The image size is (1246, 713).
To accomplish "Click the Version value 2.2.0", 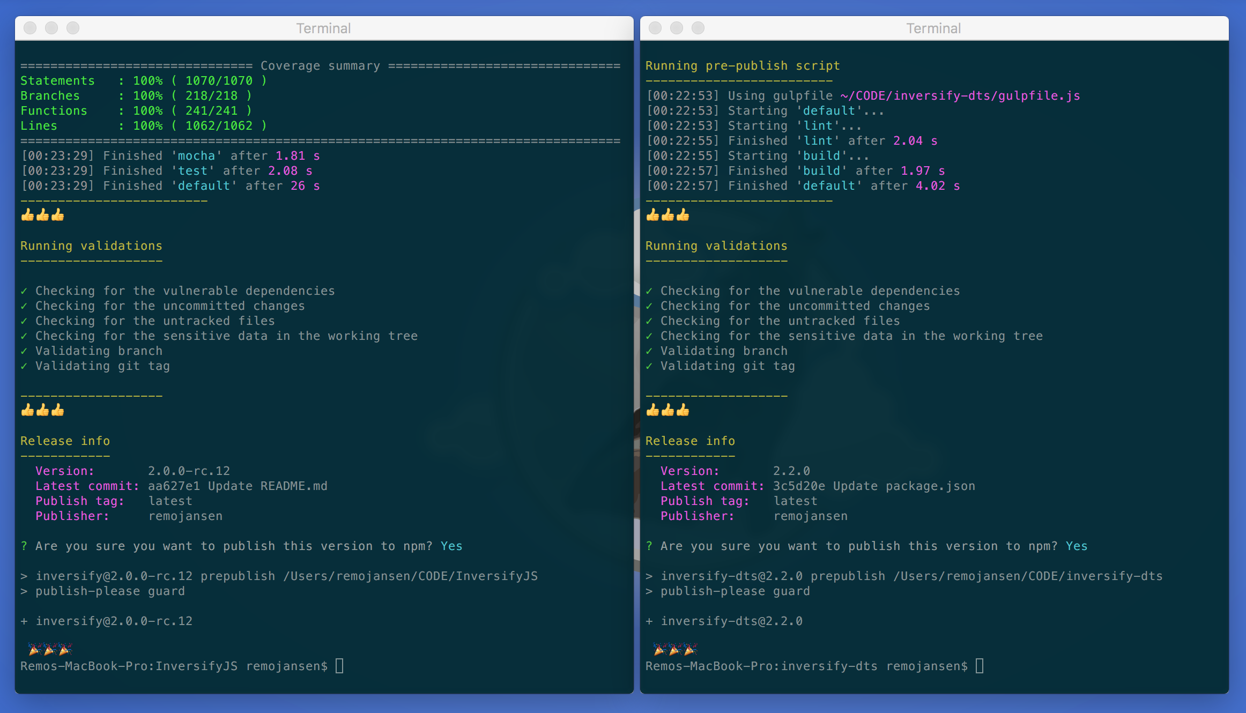I will coord(792,471).
